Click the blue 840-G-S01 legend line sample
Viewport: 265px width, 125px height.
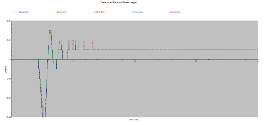coord(15,12)
